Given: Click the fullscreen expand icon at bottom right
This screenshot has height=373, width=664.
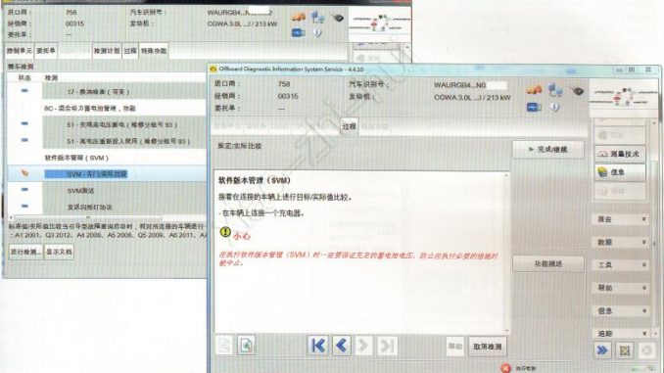Looking at the screenshot, I should 625,350.
